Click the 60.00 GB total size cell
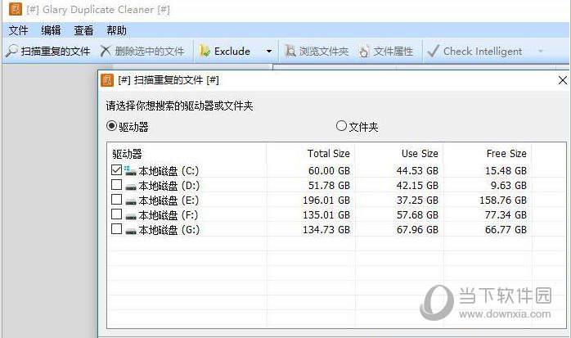The width and height of the screenshot is (571, 338). tap(329, 170)
